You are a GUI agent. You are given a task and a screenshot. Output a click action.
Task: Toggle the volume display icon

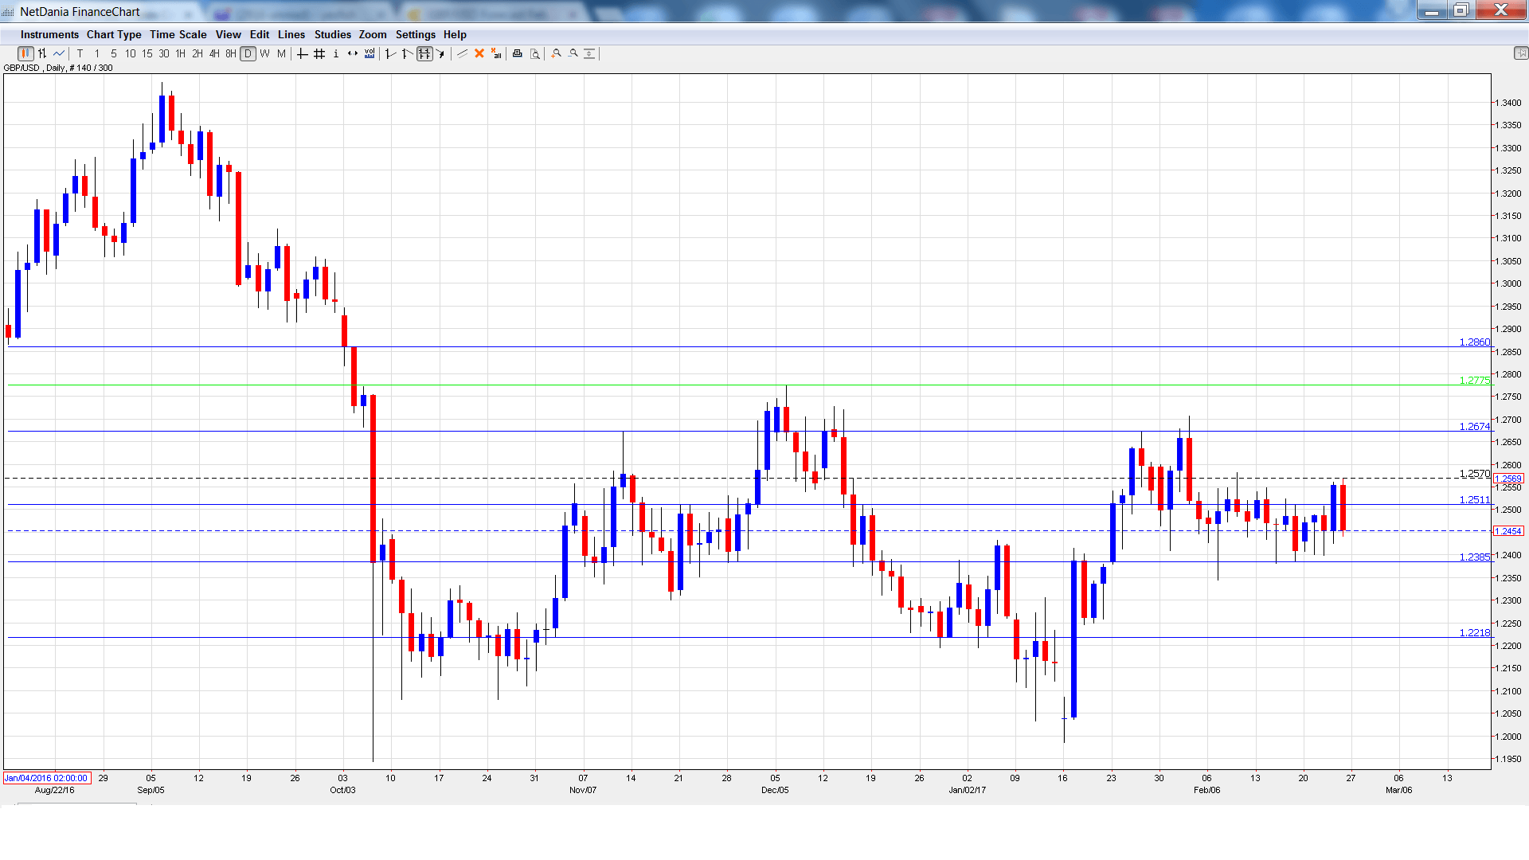(x=370, y=54)
